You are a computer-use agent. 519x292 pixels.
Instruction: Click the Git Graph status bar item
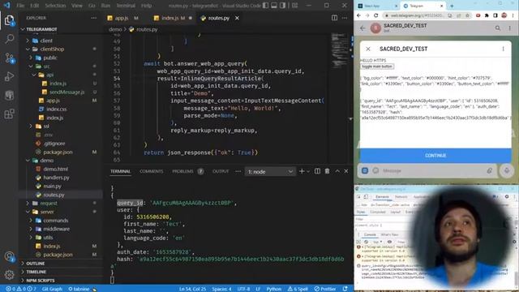pyautogui.click(x=52, y=289)
